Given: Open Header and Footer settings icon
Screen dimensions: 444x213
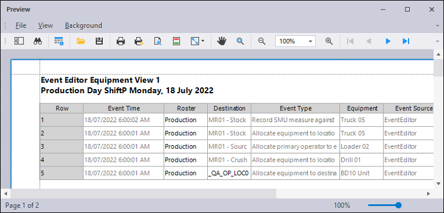Looking at the screenshot, I should [x=177, y=41].
